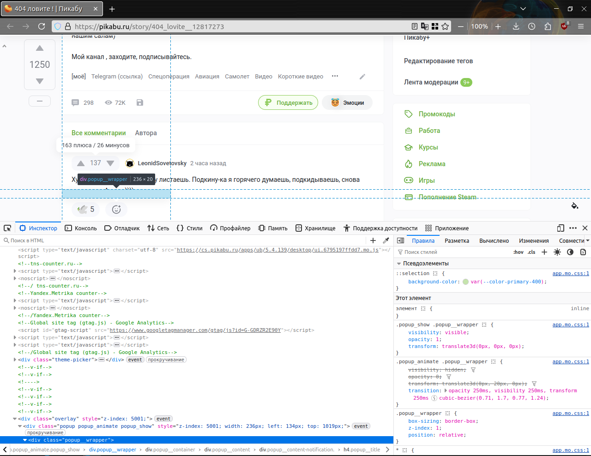
Task: Pick a color with the eyedropper tool
Action: [x=386, y=240]
